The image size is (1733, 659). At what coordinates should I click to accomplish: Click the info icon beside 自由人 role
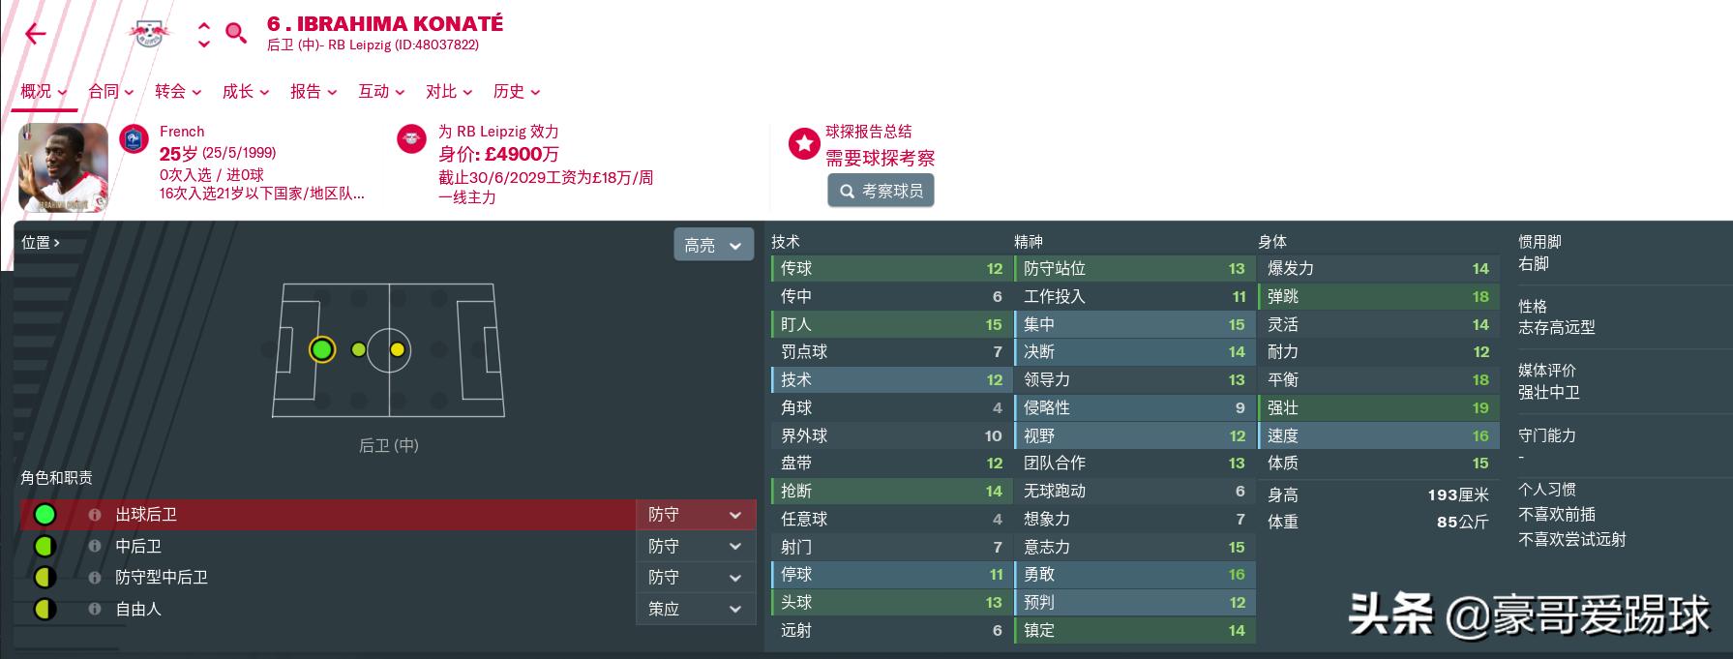(x=94, y=609)
